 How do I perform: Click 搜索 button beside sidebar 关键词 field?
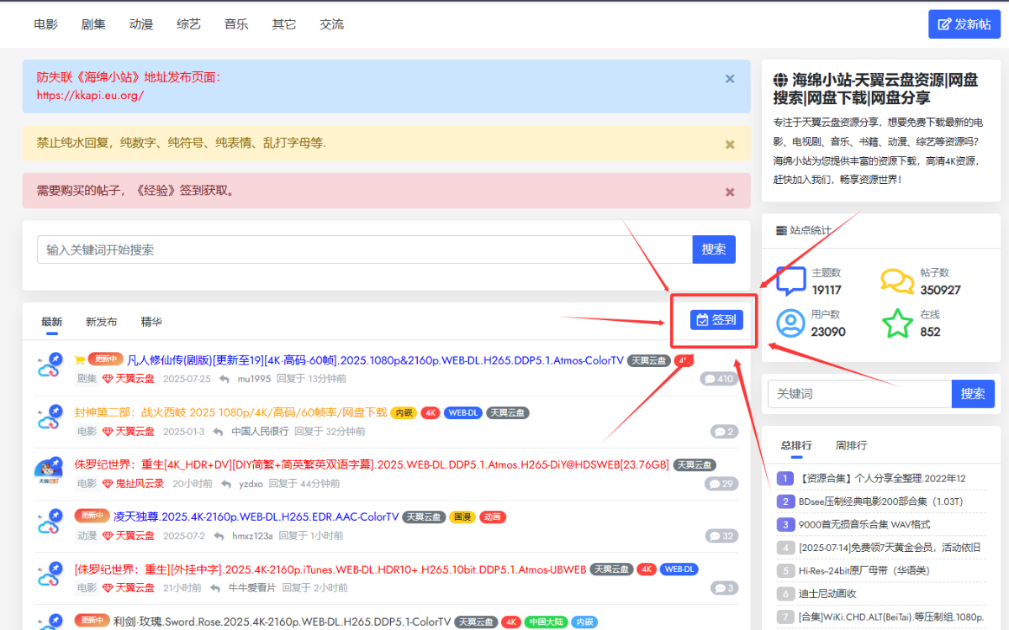(972, 394)
